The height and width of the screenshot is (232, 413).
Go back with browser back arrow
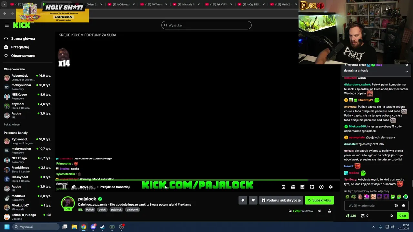point(5,13)
